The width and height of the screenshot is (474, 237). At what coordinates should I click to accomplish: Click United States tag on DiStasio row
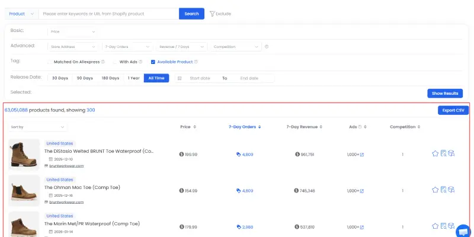tap(60, 143)
